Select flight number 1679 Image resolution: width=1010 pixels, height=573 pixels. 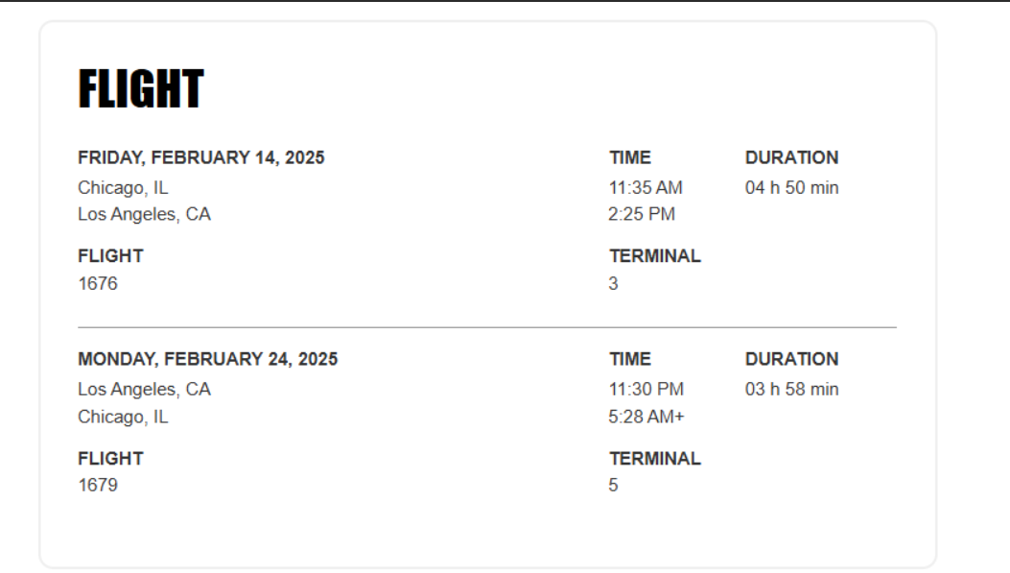(98, 486)
